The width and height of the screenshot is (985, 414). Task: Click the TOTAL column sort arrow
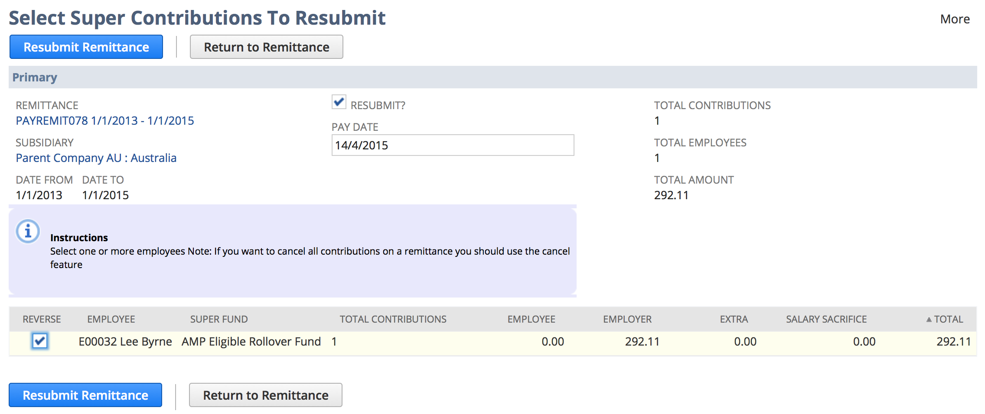pyautogui.click(x=929, y=320)
